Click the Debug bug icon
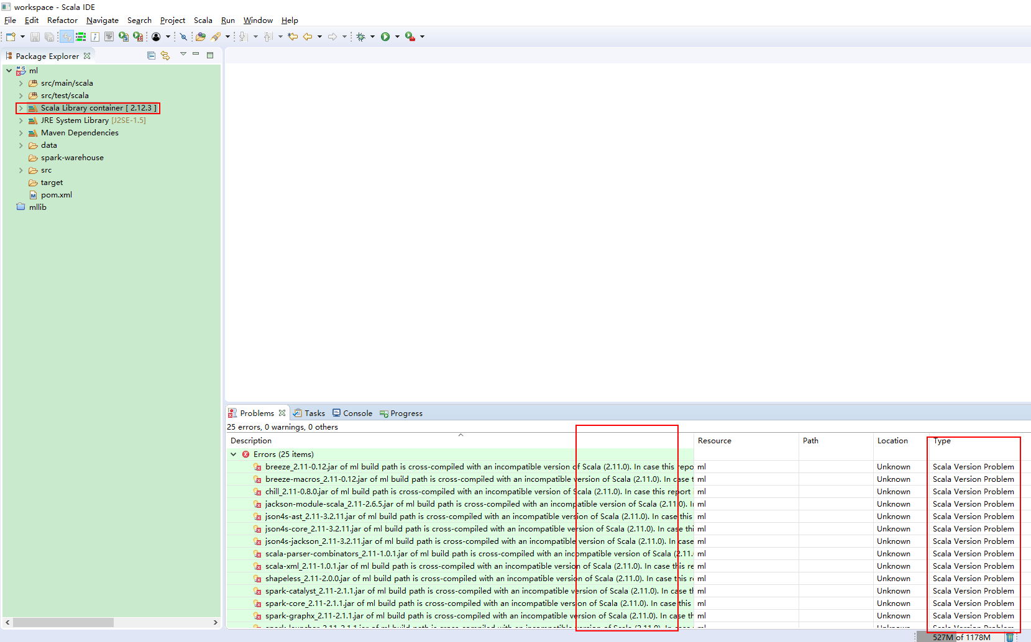Viewport: 1031px width, 642px height. click(360, 37)
